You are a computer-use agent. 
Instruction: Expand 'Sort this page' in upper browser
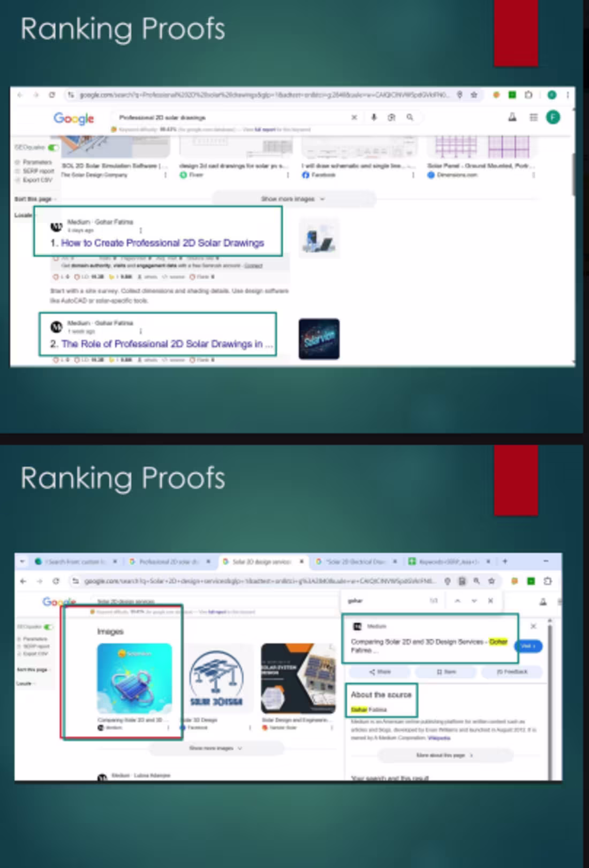tap(35, 199)
